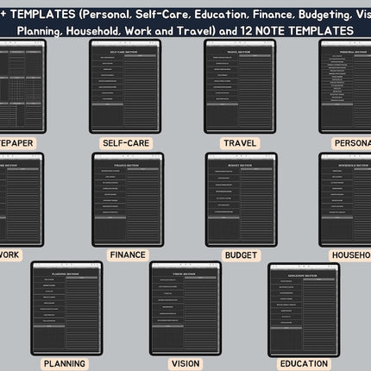Click banner text "Work and Travel)"
The height and width of the screenshot is (371, 371).
point(170,31)
